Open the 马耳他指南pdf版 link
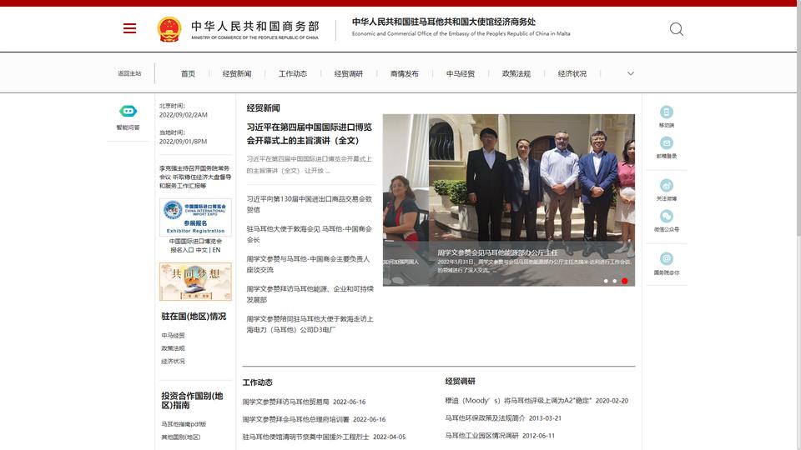Screen dimensions: 801x450 pos(184,424)
